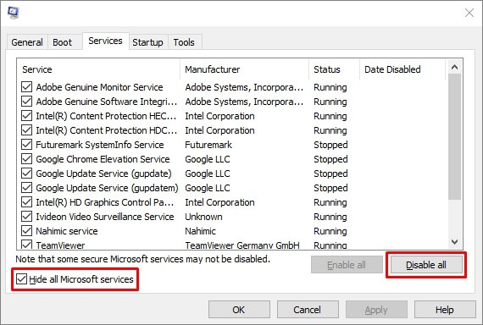Open Help for System Configuration

point(445,309)
